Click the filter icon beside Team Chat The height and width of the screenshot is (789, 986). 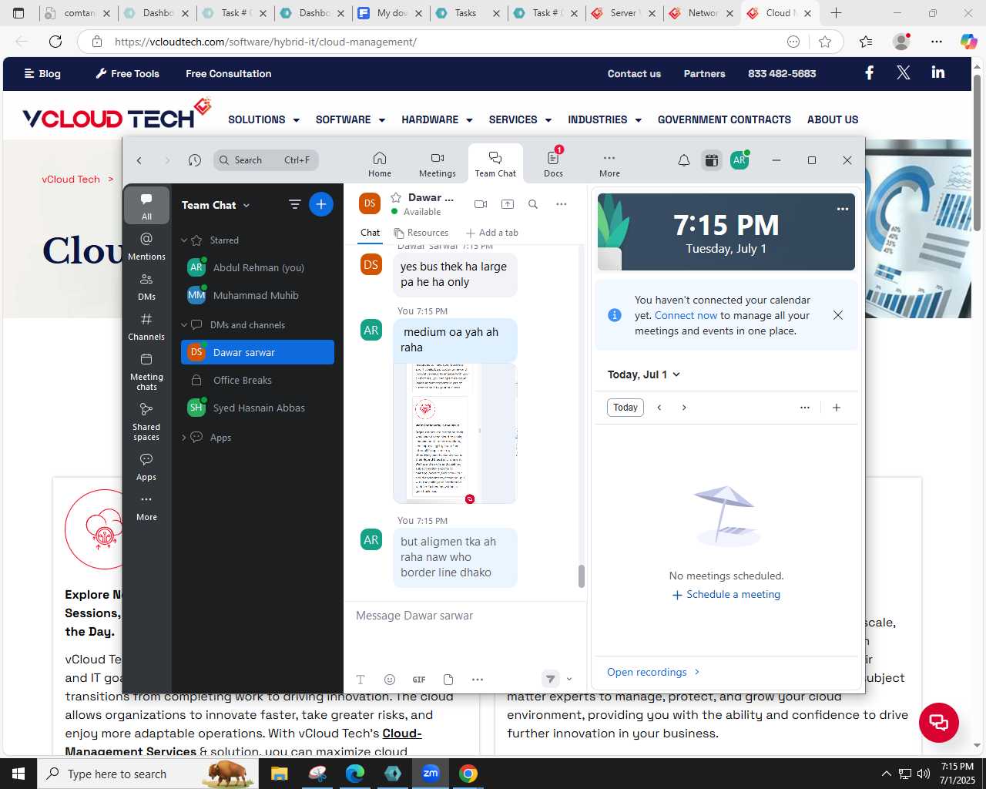pyautogui.click(x=294, y=204)
